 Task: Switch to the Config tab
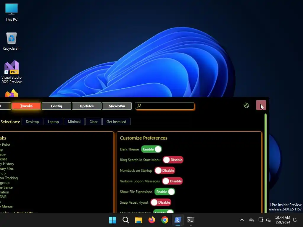[57, 106]
